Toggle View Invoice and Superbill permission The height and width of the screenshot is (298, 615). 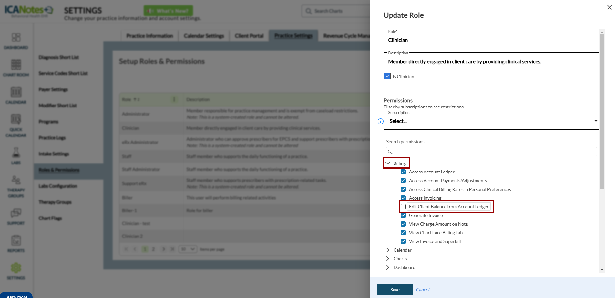403,241
